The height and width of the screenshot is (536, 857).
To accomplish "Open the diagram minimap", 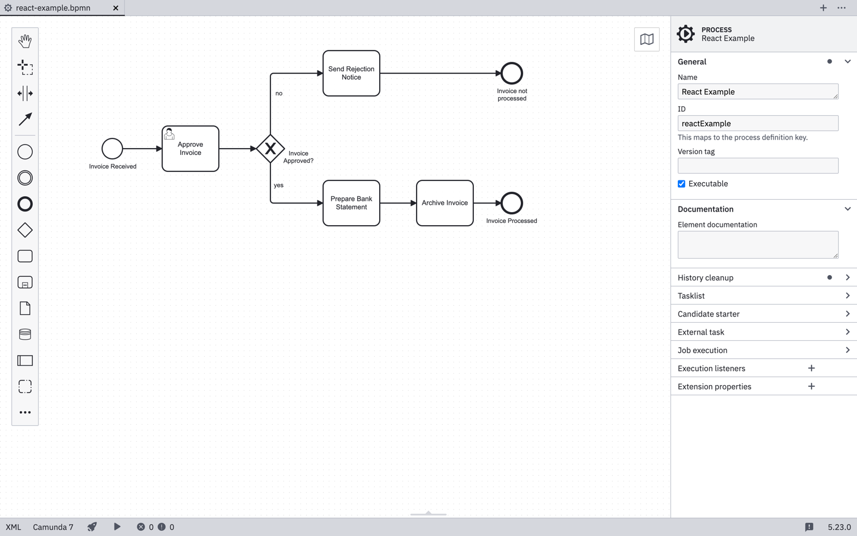I will [646, 39].
